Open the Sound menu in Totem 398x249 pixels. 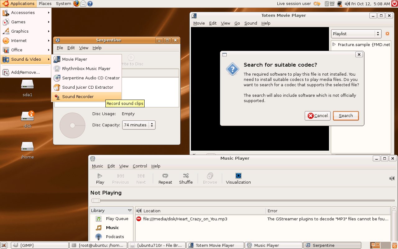[251, 23]
